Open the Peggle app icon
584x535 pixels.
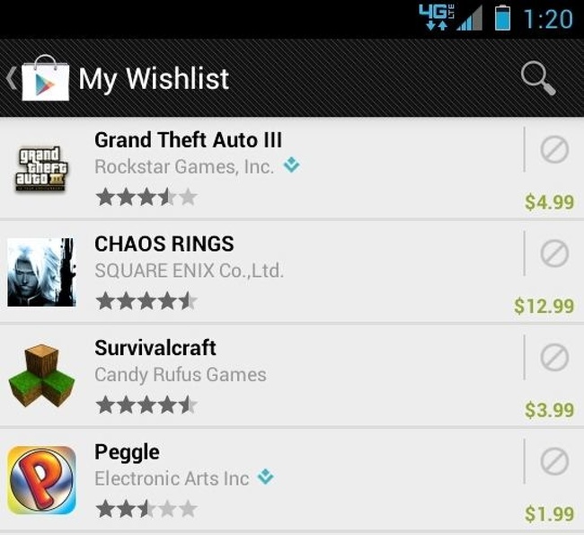[x=41, y=480]
